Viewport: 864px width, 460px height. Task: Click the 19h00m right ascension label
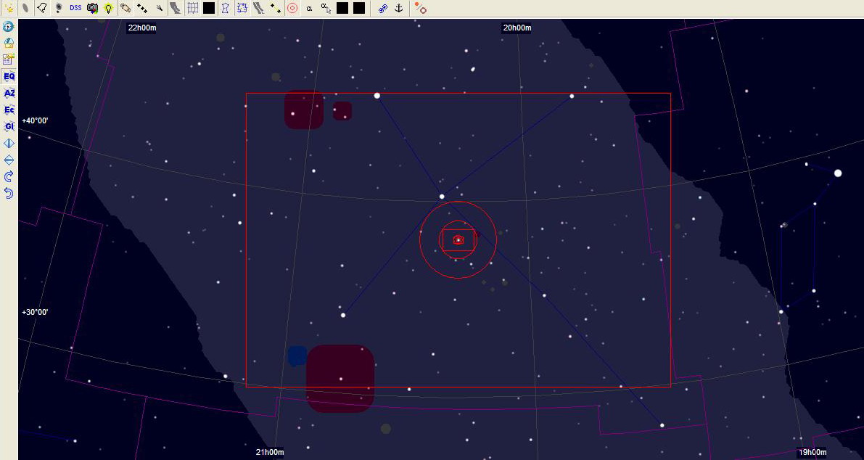(812, 452)
